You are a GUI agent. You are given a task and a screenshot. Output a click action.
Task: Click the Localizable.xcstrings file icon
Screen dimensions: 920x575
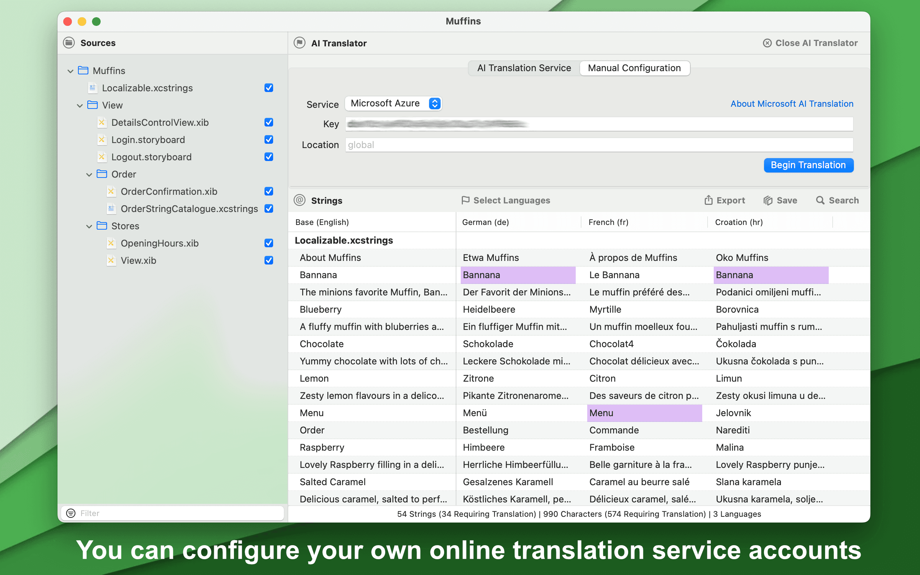point(92,88)
